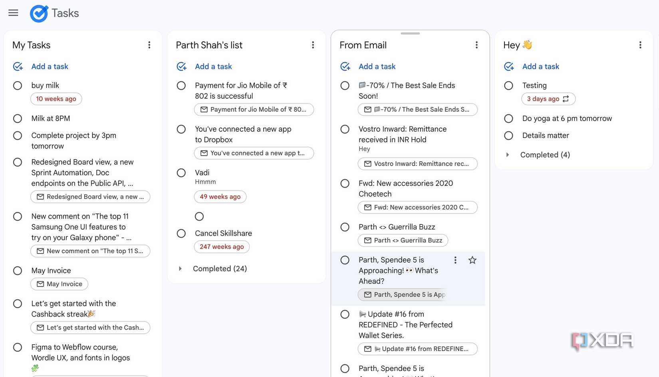Open May Invoice email chip
659x377 pixels.
pos(59,284)
